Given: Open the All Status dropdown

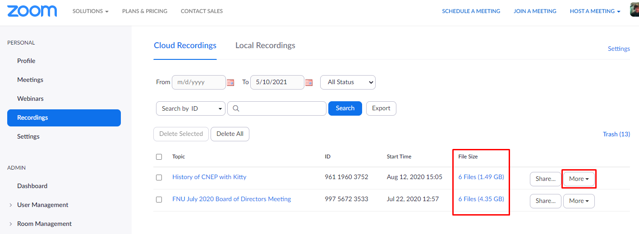Looking at the screenshot, I should pos(348,82).
